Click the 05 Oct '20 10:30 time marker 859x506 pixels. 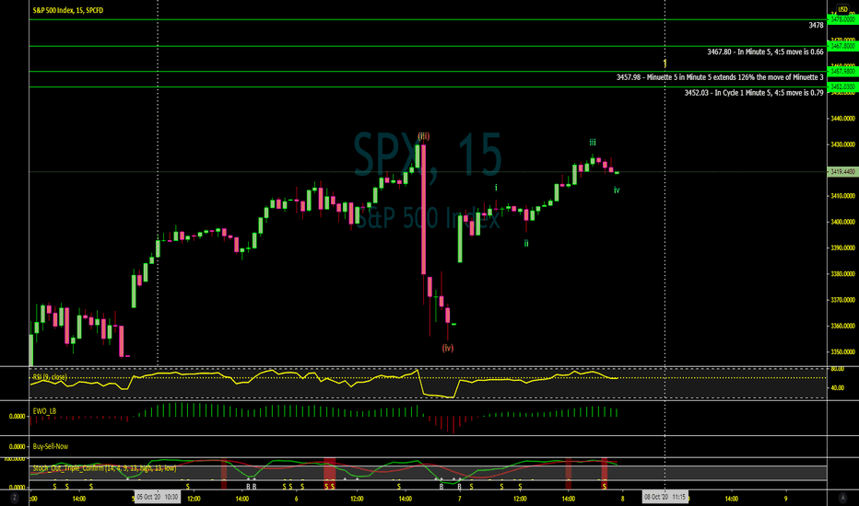[158, 497]
